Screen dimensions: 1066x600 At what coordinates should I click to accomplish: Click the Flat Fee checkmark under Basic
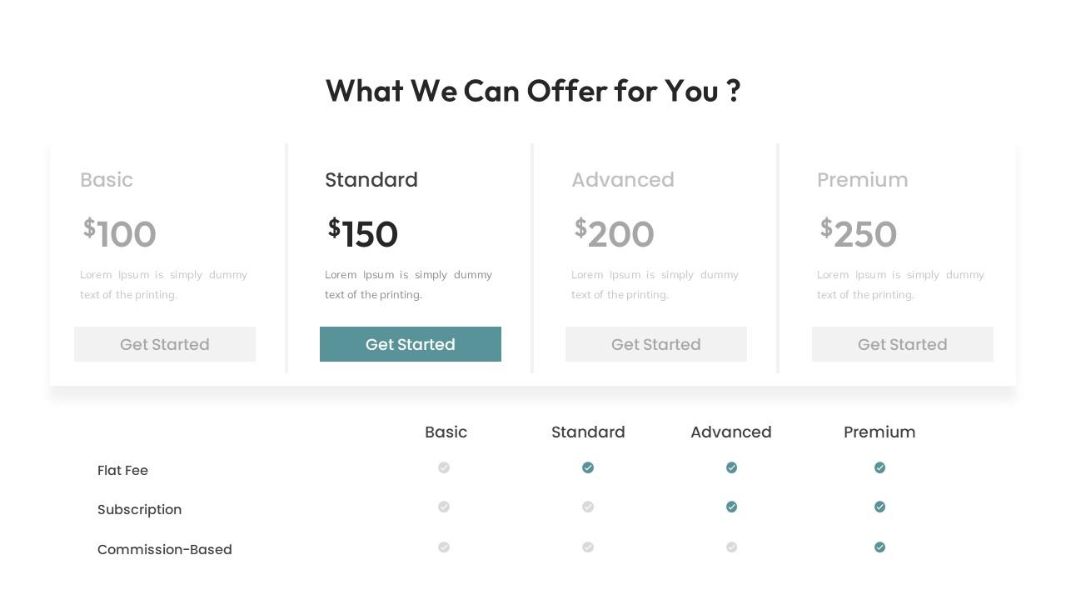(444, 467)
